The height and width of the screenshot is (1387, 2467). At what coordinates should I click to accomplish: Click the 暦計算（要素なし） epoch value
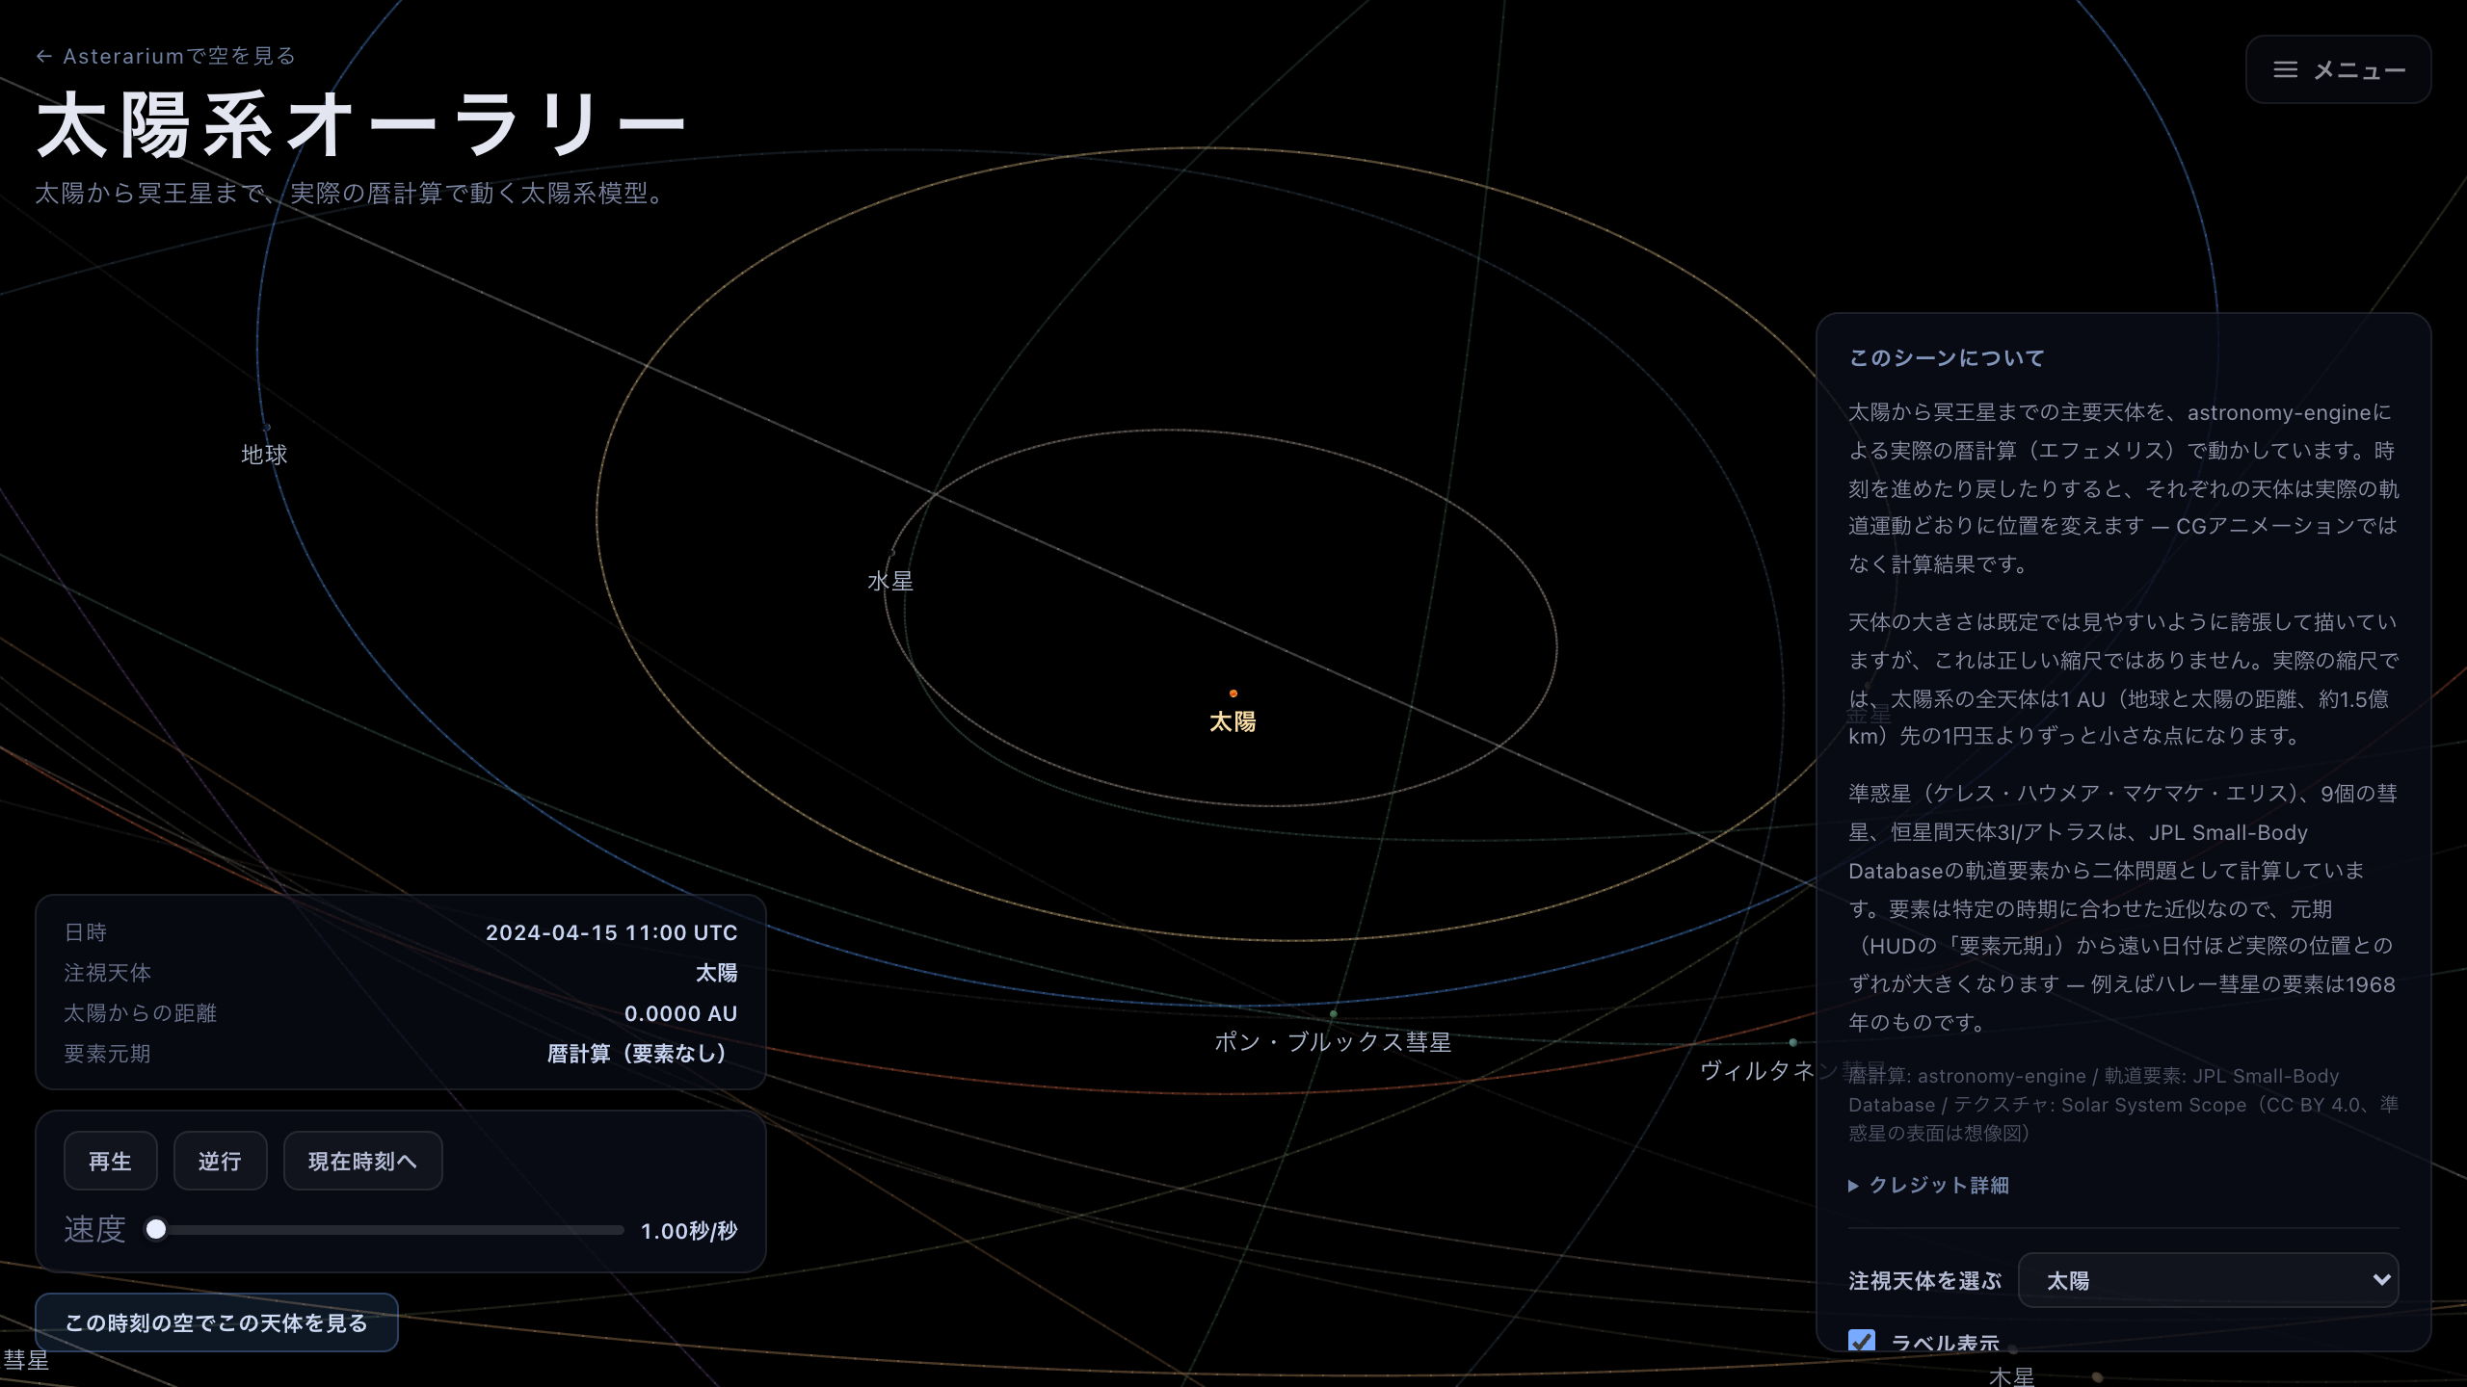point(642,1054)
